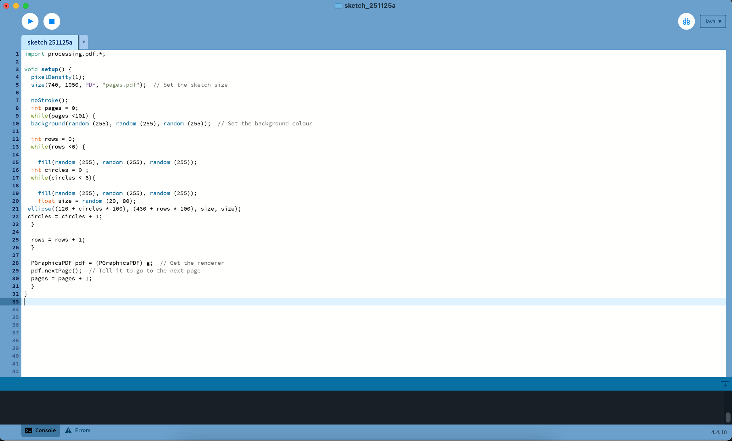Maximize the window with green button
The height and width of the screenshot is (441, 732).
[x=26, y=6]
